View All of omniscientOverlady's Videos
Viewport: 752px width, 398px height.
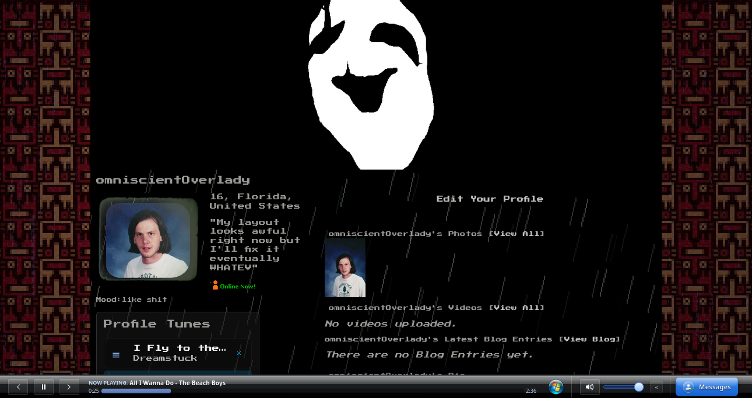click(x=516, y=308)
